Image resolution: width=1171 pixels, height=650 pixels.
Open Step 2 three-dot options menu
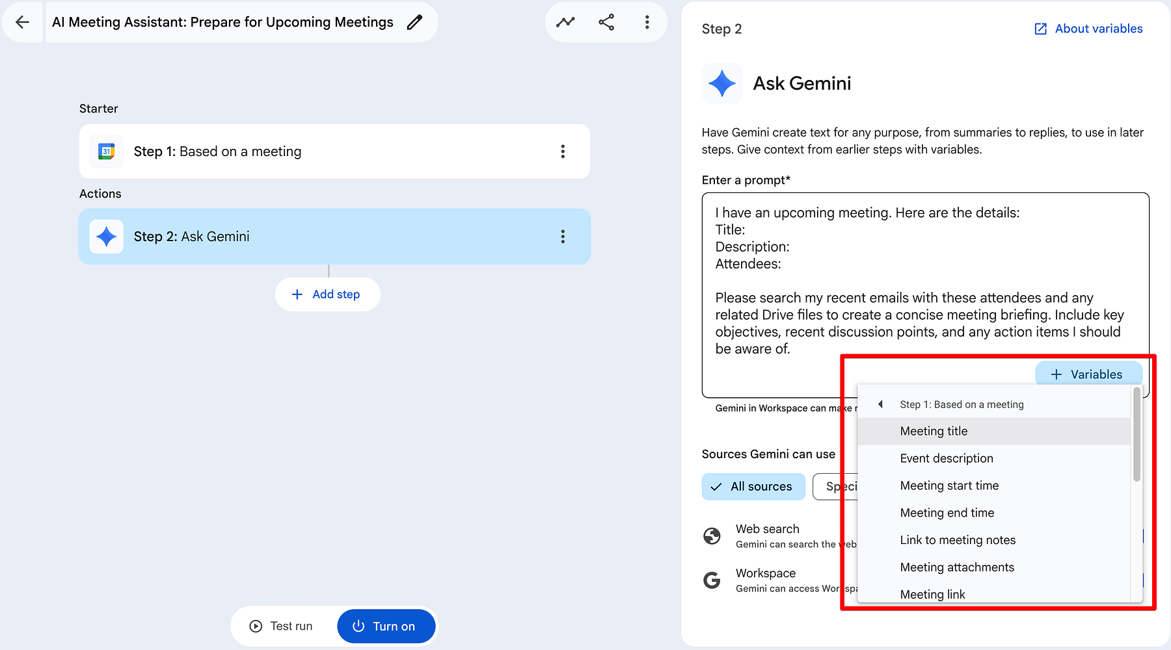(563, 237)
